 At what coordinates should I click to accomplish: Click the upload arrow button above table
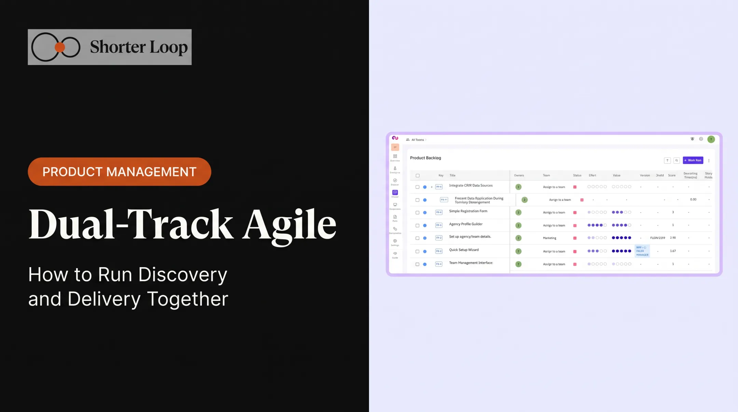click(x=667, y=161)
